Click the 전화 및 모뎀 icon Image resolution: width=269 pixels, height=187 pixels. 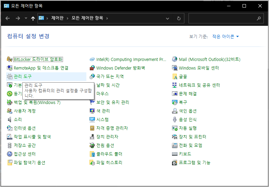[174, 145]
